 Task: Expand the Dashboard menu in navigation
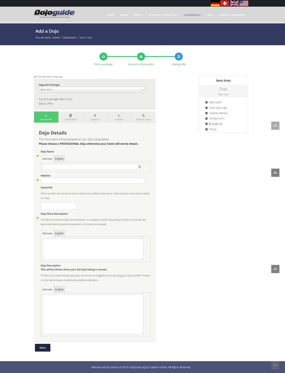193,15
